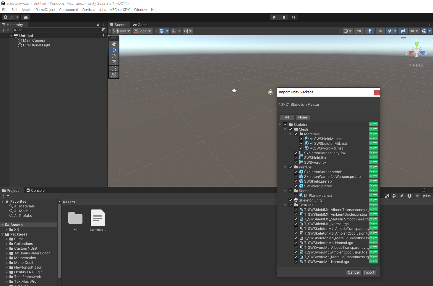Screen dimensions: 433x286
Task: Open the GameObject menu
Action: [x=45, y=9]
